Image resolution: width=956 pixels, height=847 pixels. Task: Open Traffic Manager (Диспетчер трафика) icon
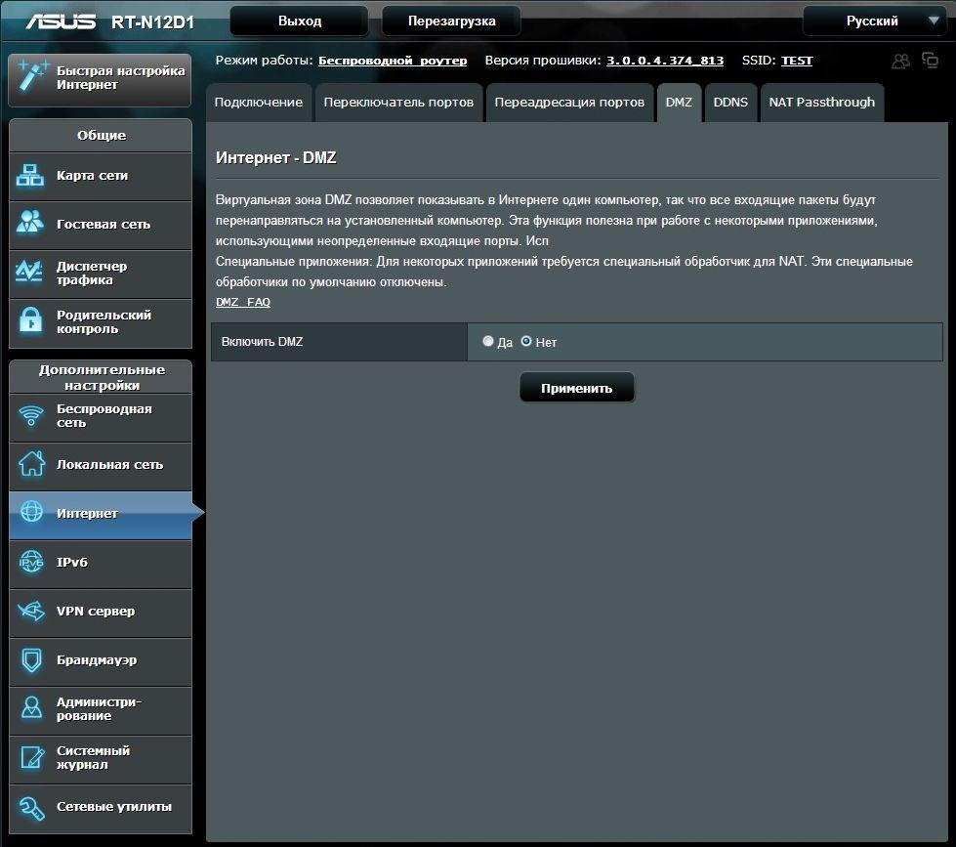tap(31, 273)
